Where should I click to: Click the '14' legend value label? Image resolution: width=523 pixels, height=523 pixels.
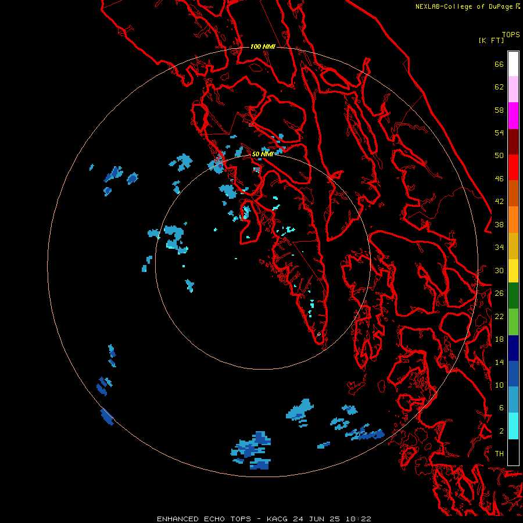coord(499,362)
